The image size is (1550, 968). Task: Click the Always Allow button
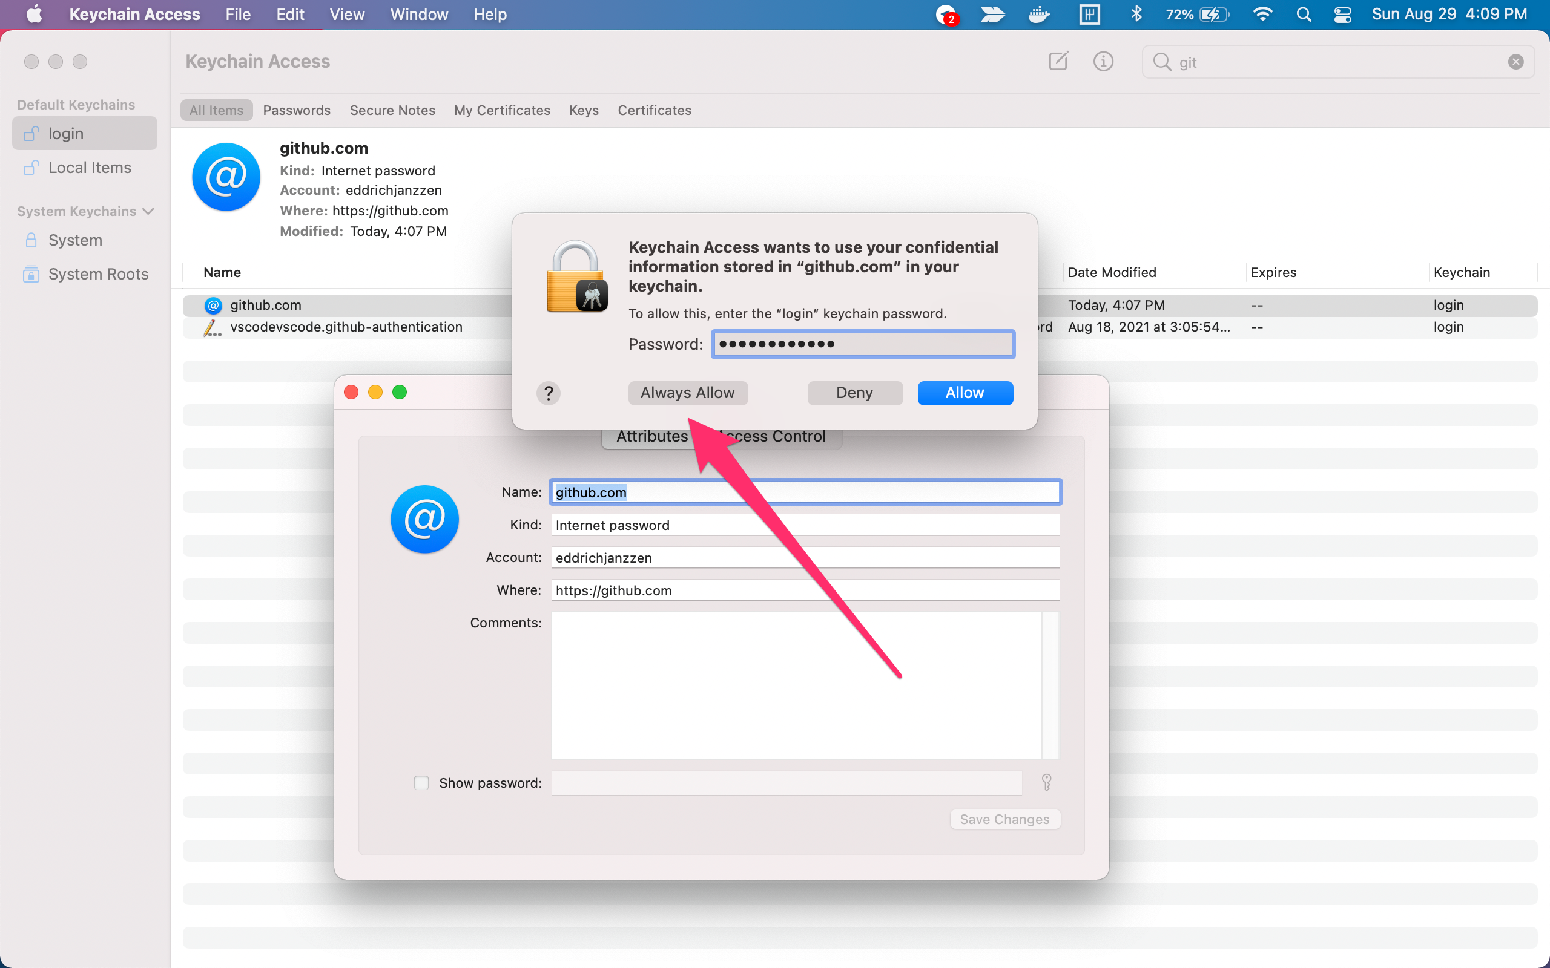687,393
